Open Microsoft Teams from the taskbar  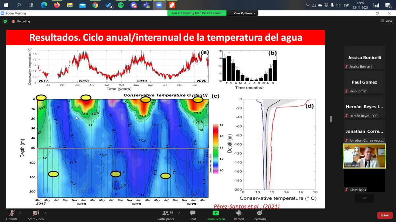pyautogui.click(x=146, y=5)
